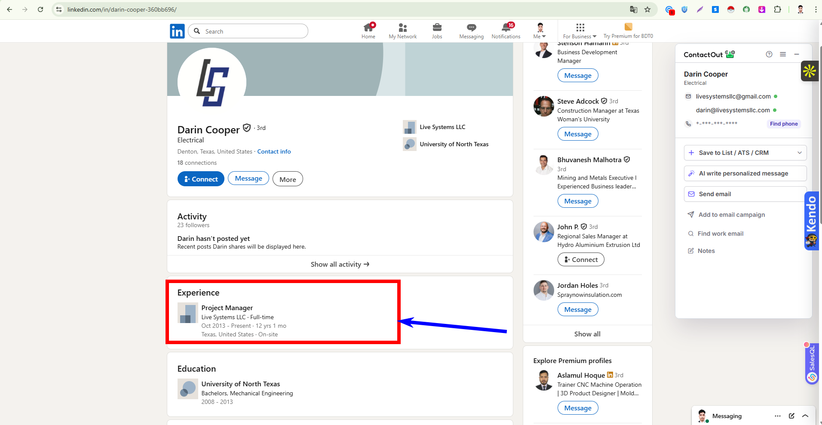Click Live Systems LLC experience logo
The width and height of the screenshot is (822, 425).
188,313
